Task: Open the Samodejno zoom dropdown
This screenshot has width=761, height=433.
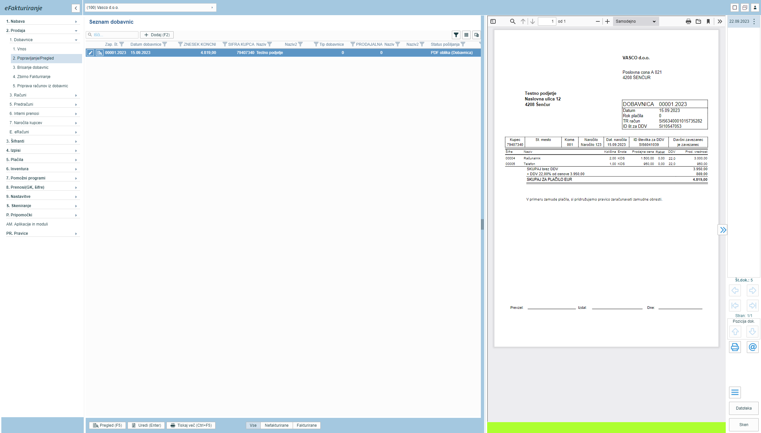Action: click(635, 21)
